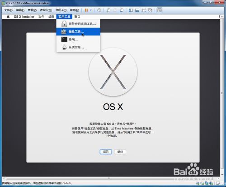The height and width of the screenshot is (187, 226).
Task: Click the network adapter status icon
Action: [207, 183]
